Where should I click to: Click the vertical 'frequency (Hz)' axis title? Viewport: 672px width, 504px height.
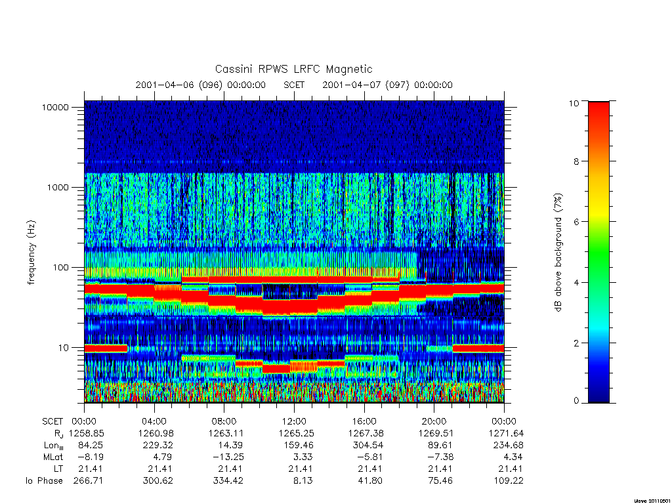[x=31, y=253]
